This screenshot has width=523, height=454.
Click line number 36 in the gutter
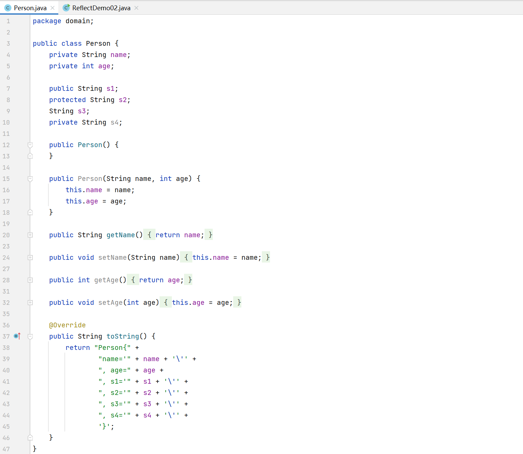click(x=6, y=325)
